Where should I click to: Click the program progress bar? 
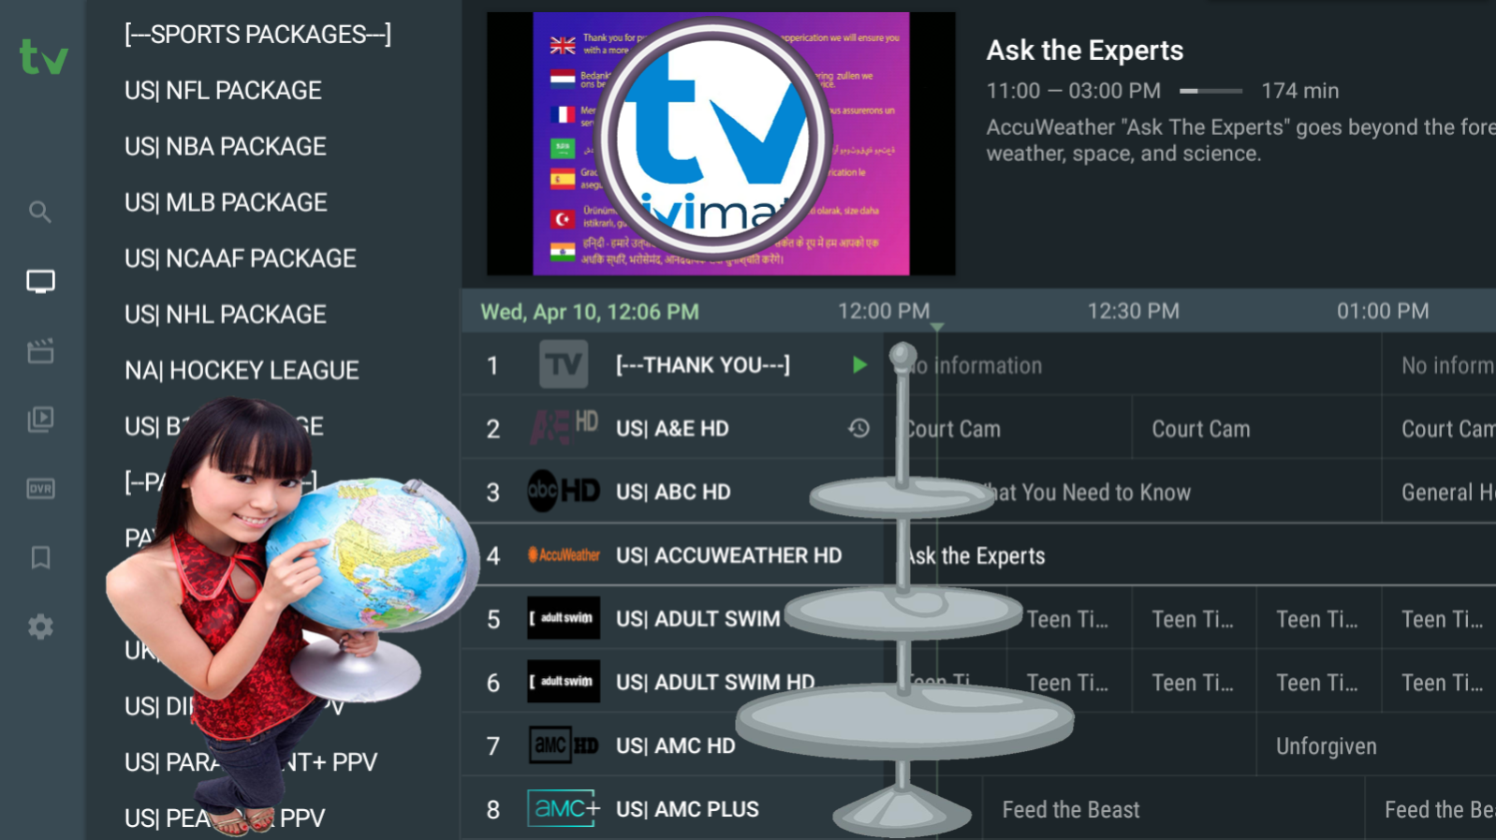click(1210, 91)
